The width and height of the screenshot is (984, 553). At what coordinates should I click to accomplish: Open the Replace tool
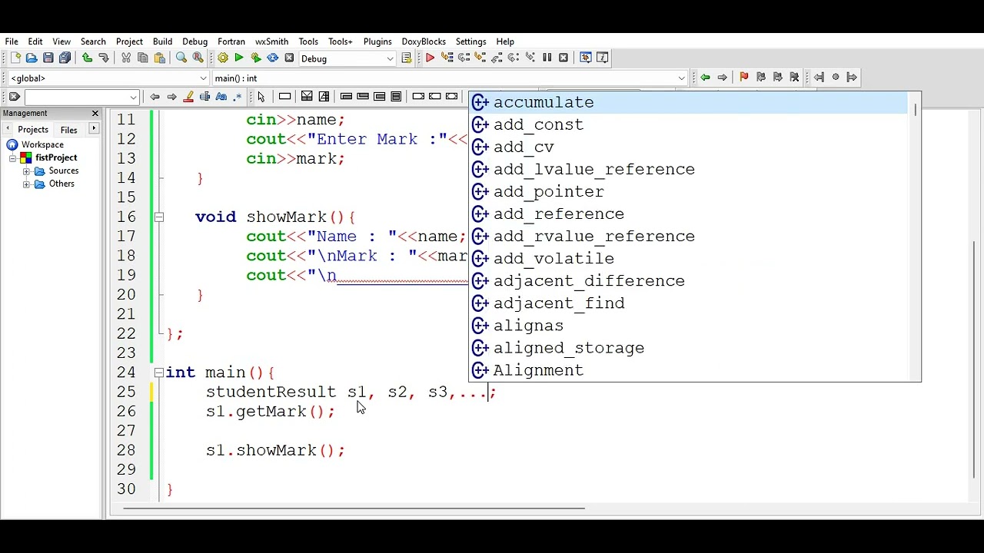(198, 58)
